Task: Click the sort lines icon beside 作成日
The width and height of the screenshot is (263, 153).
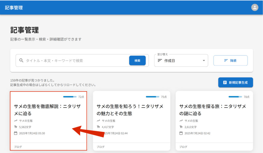Action: [x=160, y=61]
